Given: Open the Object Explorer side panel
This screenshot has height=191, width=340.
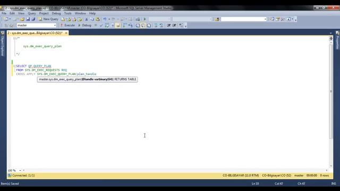Looking at the screenshot, I should [x=3, y=44].
